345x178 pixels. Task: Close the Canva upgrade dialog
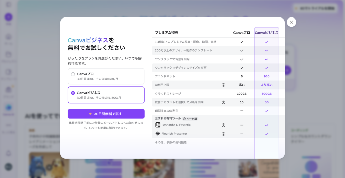291,22
